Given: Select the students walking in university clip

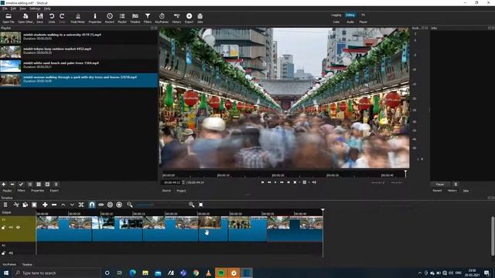Looking at the screenshot, I should coord(79,38).
